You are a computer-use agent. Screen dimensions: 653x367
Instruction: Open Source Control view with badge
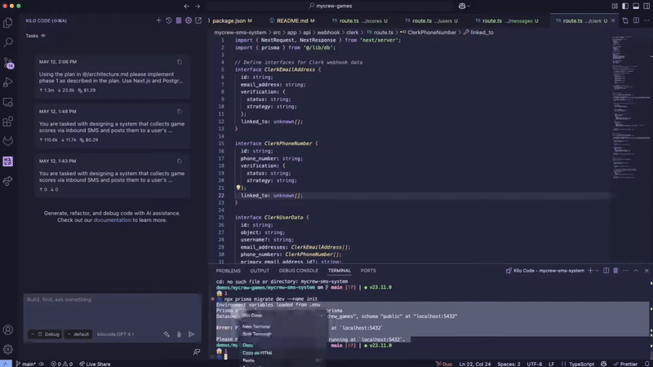(x=8, y=63)
